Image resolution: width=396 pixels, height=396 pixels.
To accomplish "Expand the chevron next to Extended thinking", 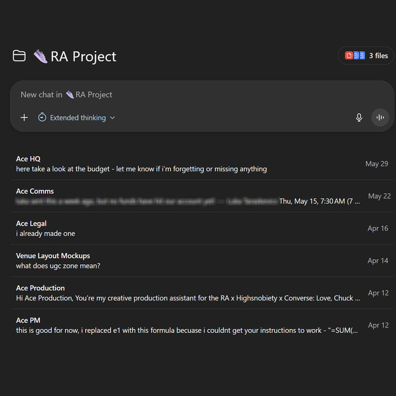I will coord(113,118).
